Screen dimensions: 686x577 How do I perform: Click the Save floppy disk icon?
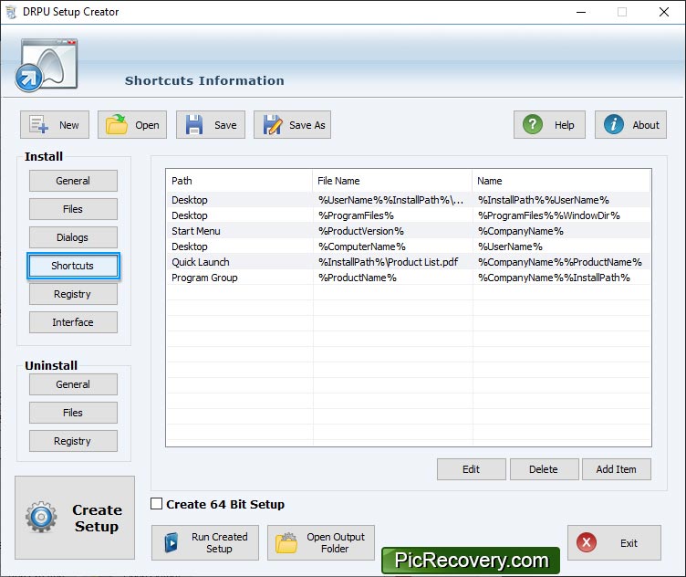point(193,125)
